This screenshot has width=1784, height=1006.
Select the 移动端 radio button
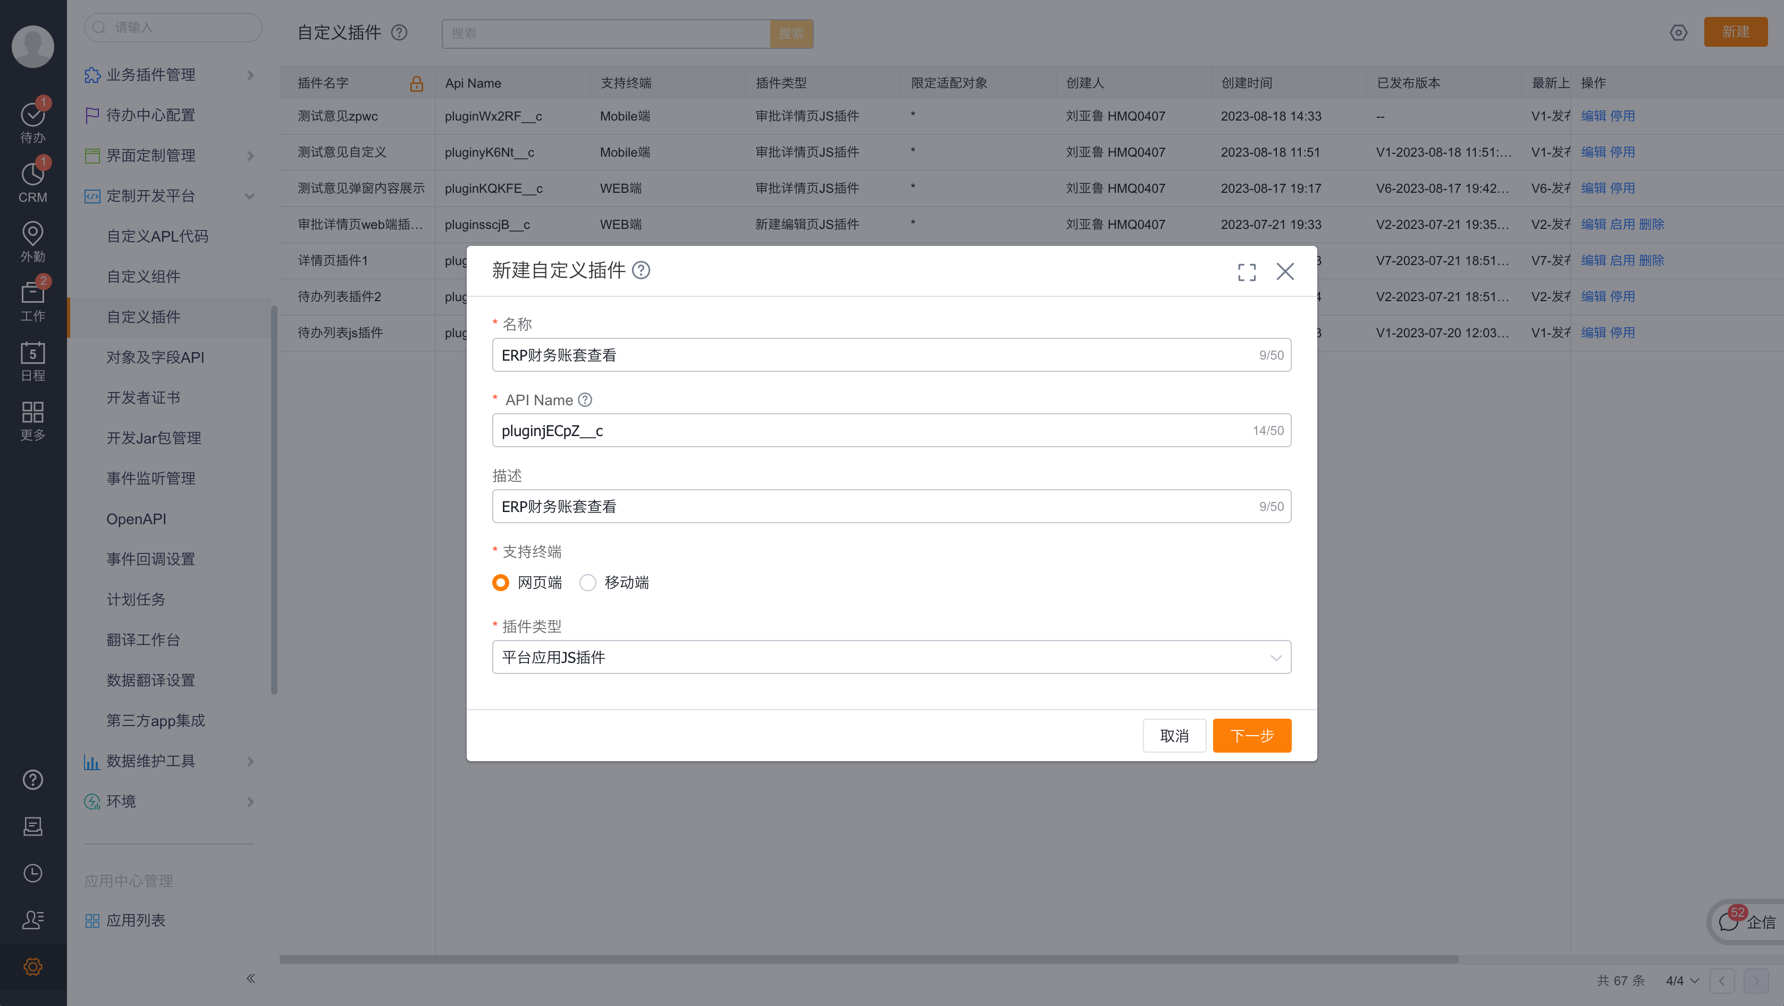point(588,583)
